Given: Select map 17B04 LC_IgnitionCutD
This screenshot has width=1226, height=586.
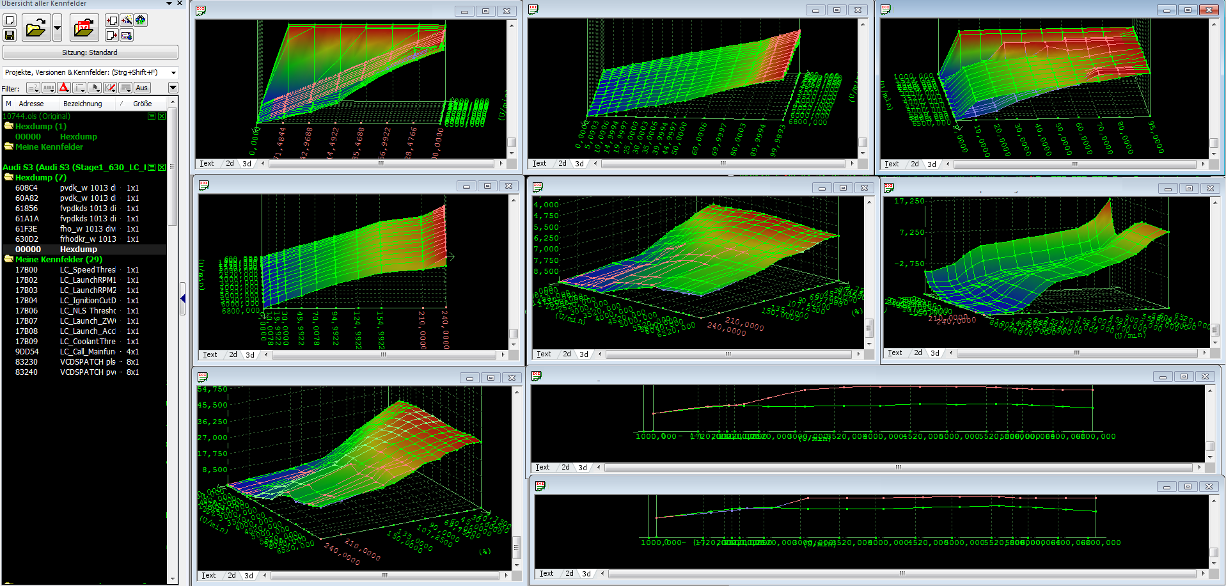Looking at the screenshot, I should tap(84, 301).
